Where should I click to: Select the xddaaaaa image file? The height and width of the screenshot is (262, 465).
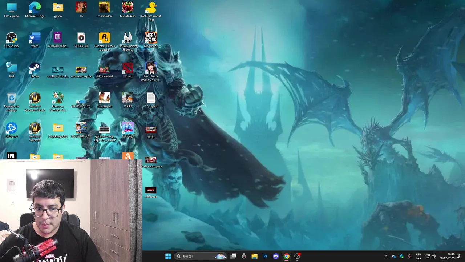point(151,192)
